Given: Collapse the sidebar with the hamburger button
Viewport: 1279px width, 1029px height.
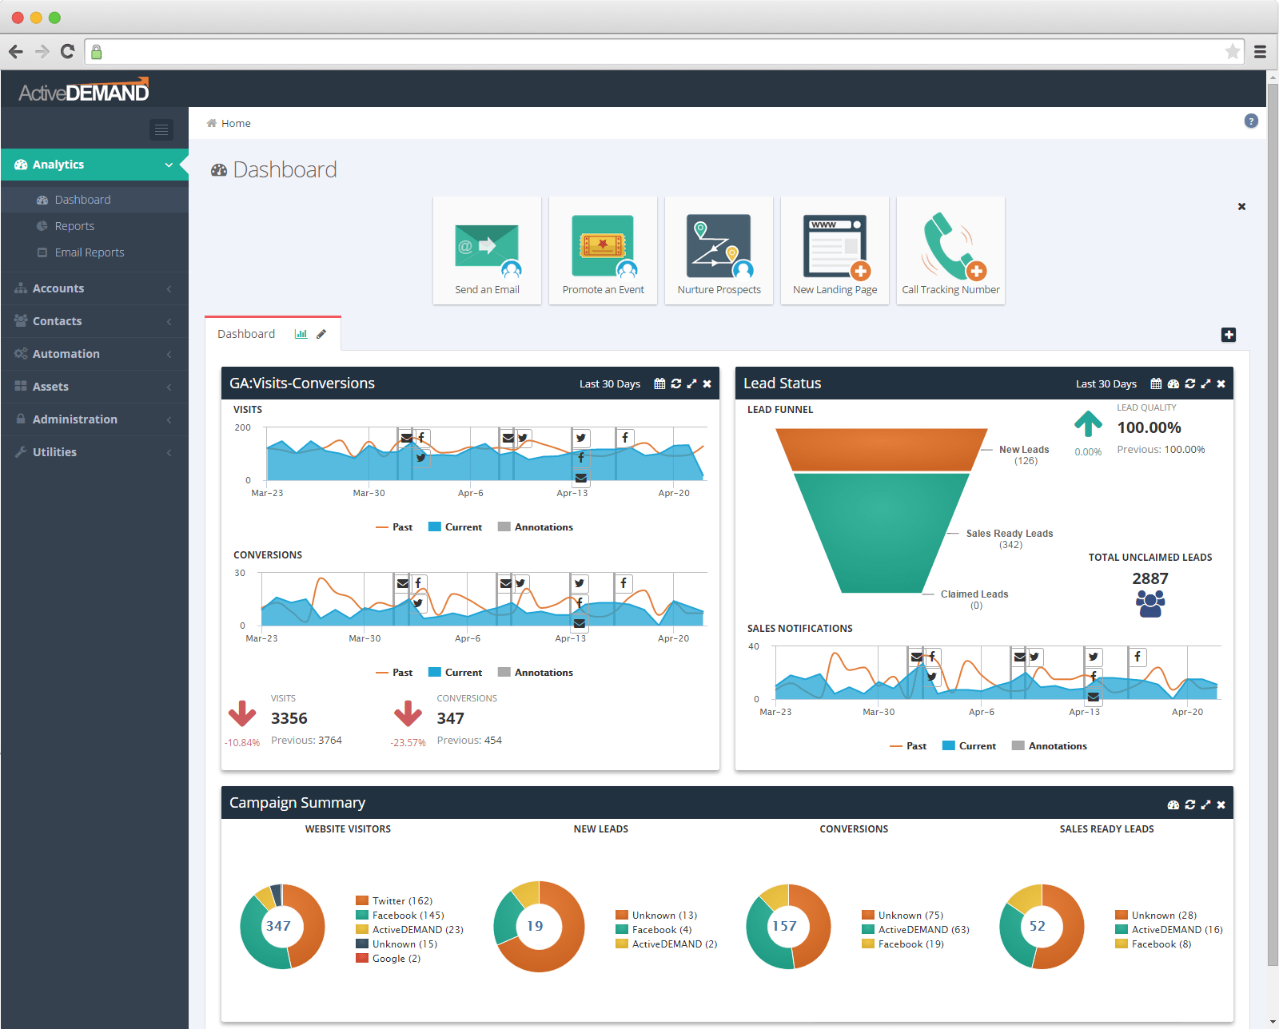Looking at the screenshot, I should click(161, 129).
